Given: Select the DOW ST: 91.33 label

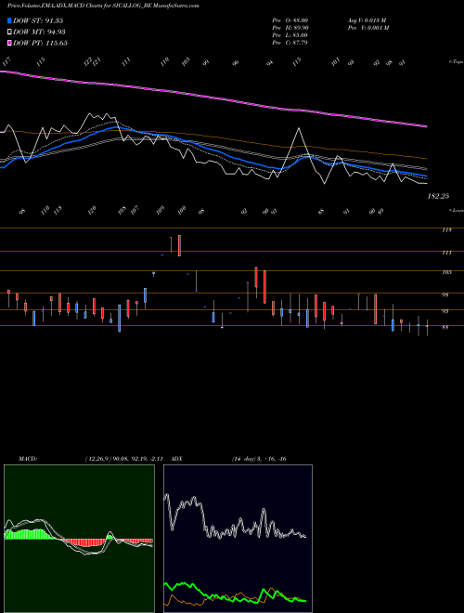Looking at the screenshot, I should (38, 20).
